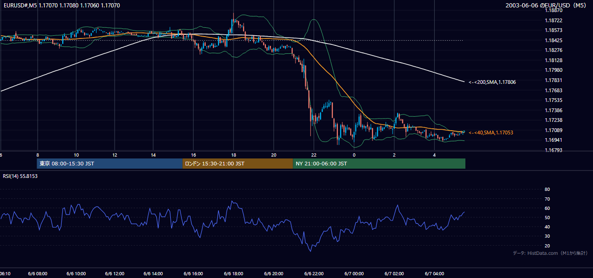Click price axis value 1.17386
This screenshot has height=278, width=593.
554,110
